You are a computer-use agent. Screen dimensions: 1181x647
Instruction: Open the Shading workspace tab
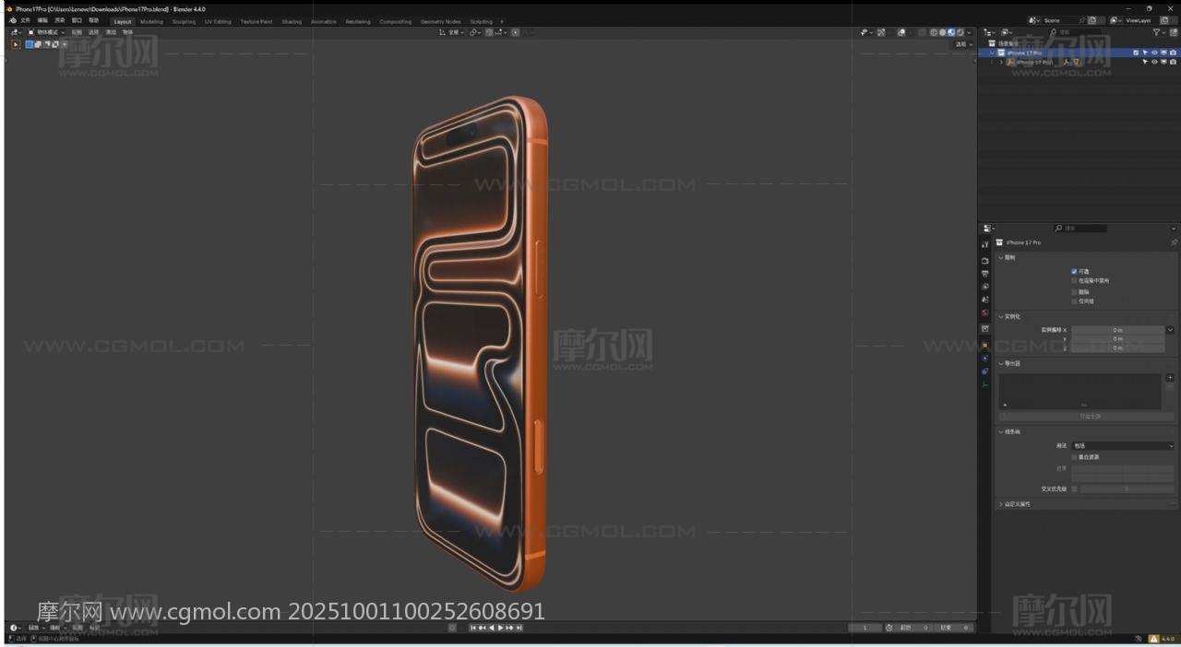292,21
